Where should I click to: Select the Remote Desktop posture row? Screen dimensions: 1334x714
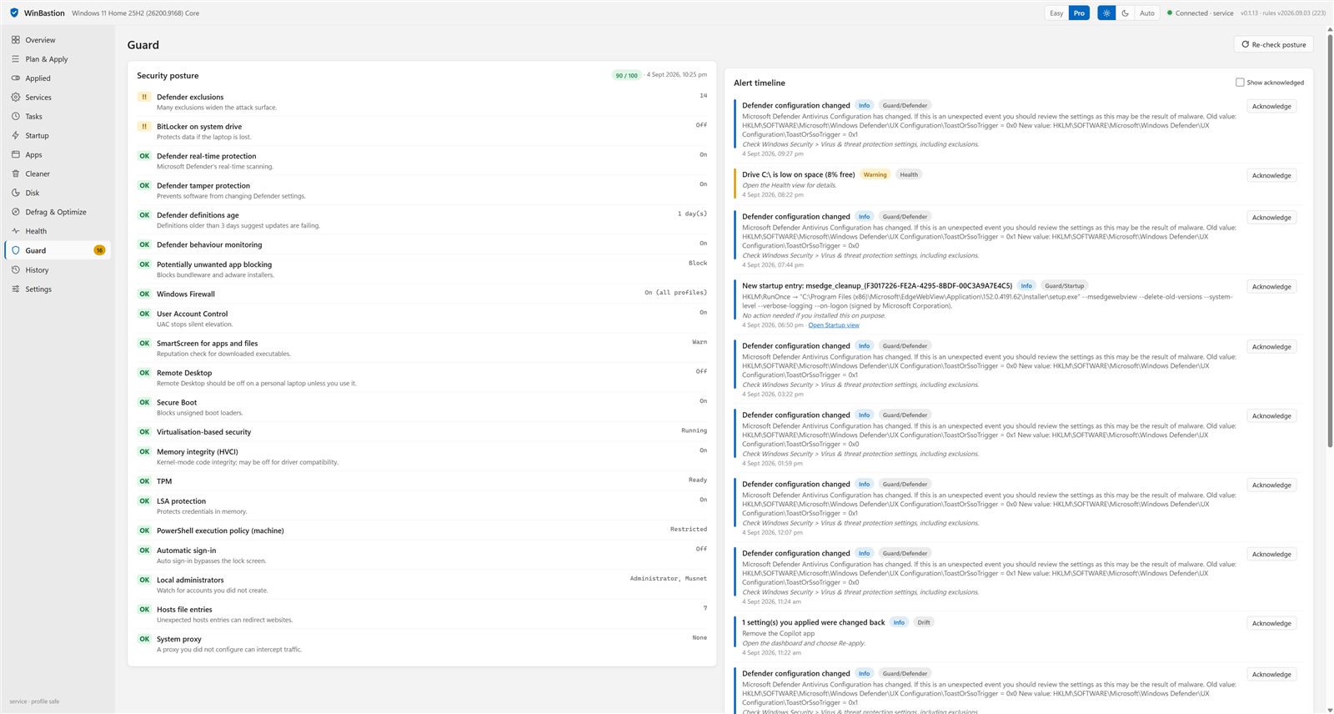click(x=422, y=378)
